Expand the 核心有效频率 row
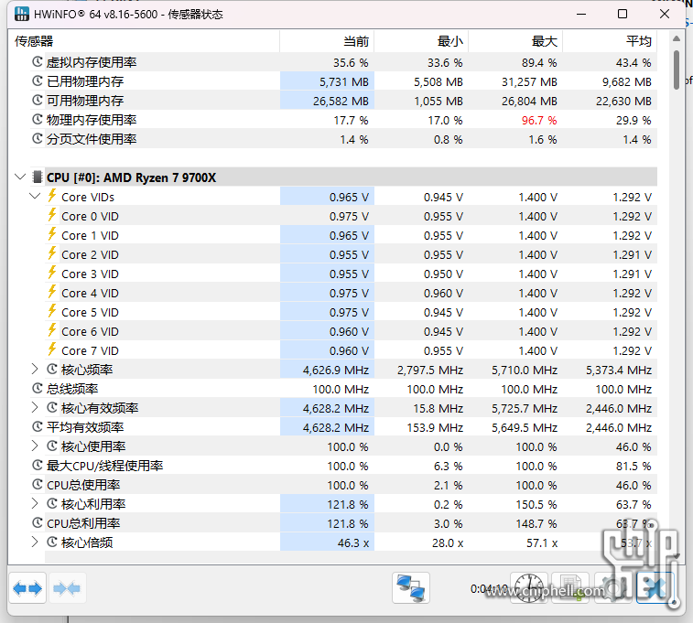The width and height of the screenshot is (693, 623). click(x=35, y=407)
